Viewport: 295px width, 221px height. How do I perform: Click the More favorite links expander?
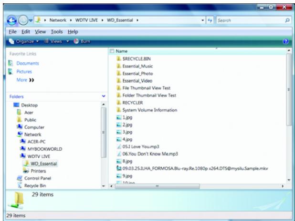point(25,80)
